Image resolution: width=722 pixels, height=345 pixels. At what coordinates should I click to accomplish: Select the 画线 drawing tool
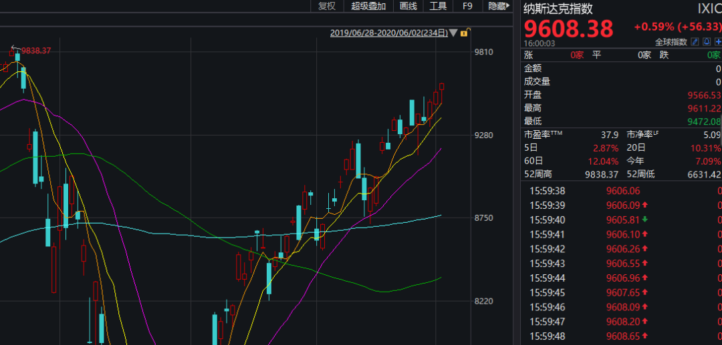coord(408,6)
